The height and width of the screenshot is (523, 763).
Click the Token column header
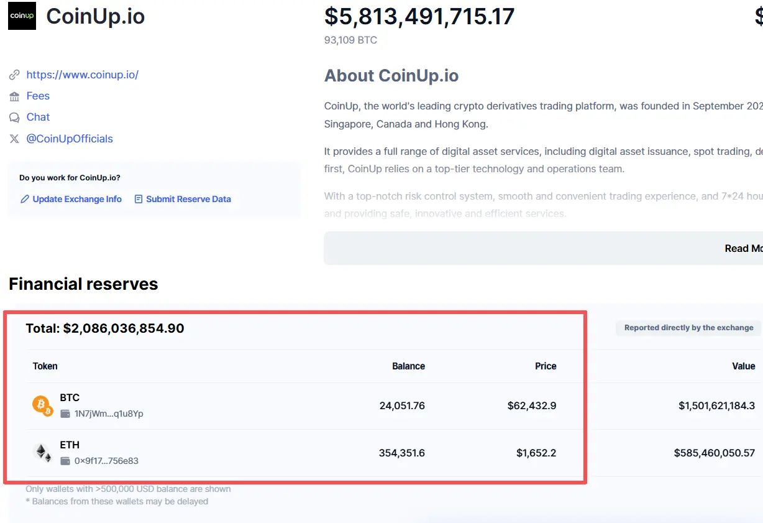point(45,366)
